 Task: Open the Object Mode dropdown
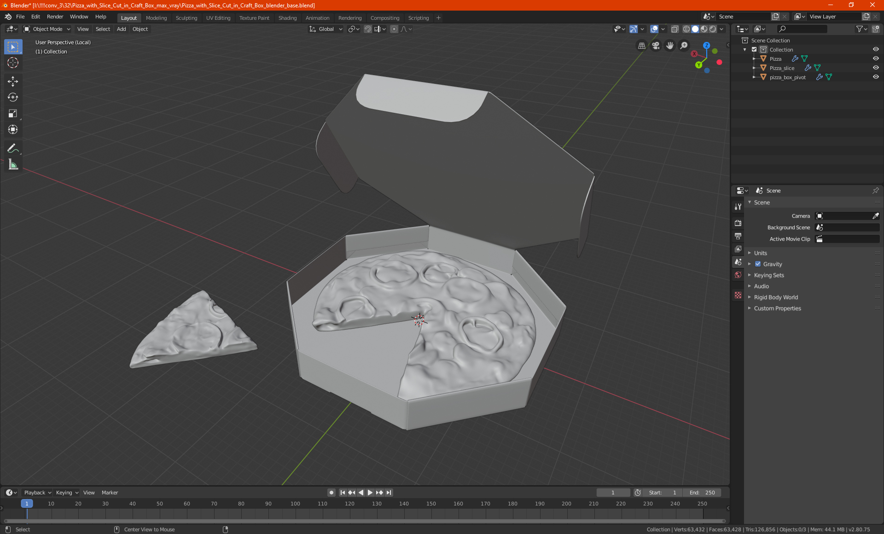pos(47,29)
